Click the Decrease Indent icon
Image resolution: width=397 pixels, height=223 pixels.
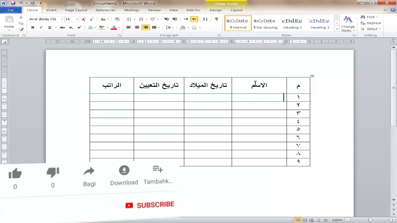[167, 19]
